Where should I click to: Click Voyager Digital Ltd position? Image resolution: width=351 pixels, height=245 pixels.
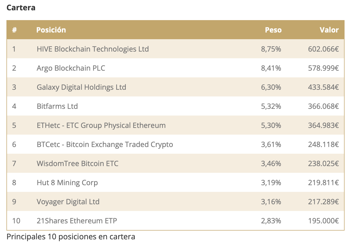[x=68, y=202]
